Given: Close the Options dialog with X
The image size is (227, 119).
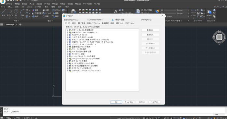Looking at the screenshot, I should [x=162, y=16].
